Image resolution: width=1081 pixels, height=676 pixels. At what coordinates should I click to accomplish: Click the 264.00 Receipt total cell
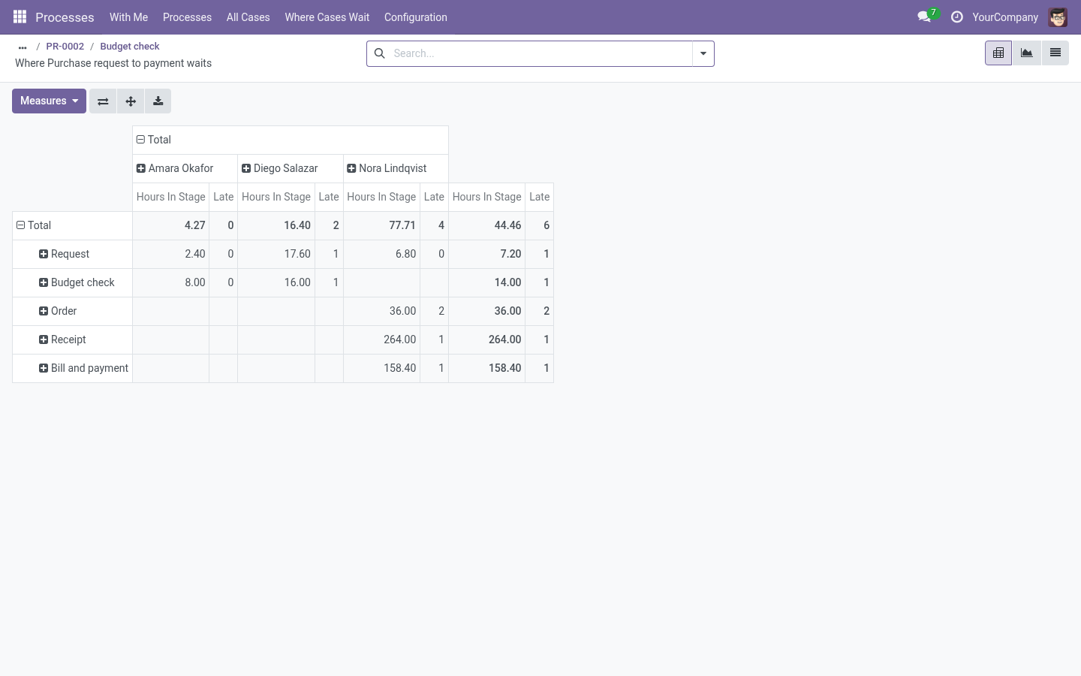(x=487, y=340)
